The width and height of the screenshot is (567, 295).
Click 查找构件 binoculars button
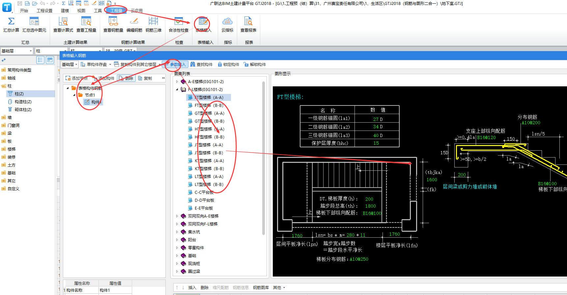pyautogui.click(x=201, y=64)
